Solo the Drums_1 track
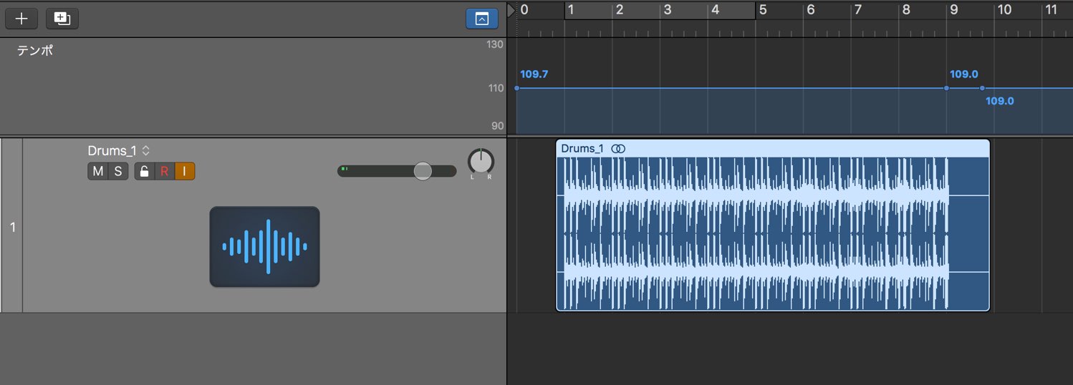Viewport: 1073px width, 385px height. point(118,171)
